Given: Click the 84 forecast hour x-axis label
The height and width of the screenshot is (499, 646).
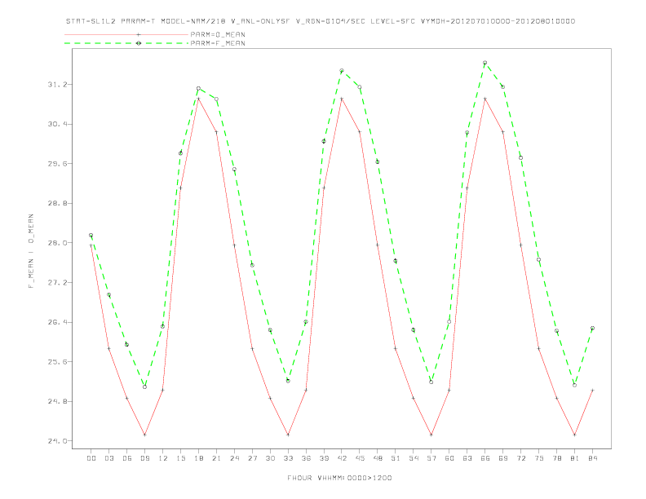Looking at the screenshot, I should tap(593, 458).
